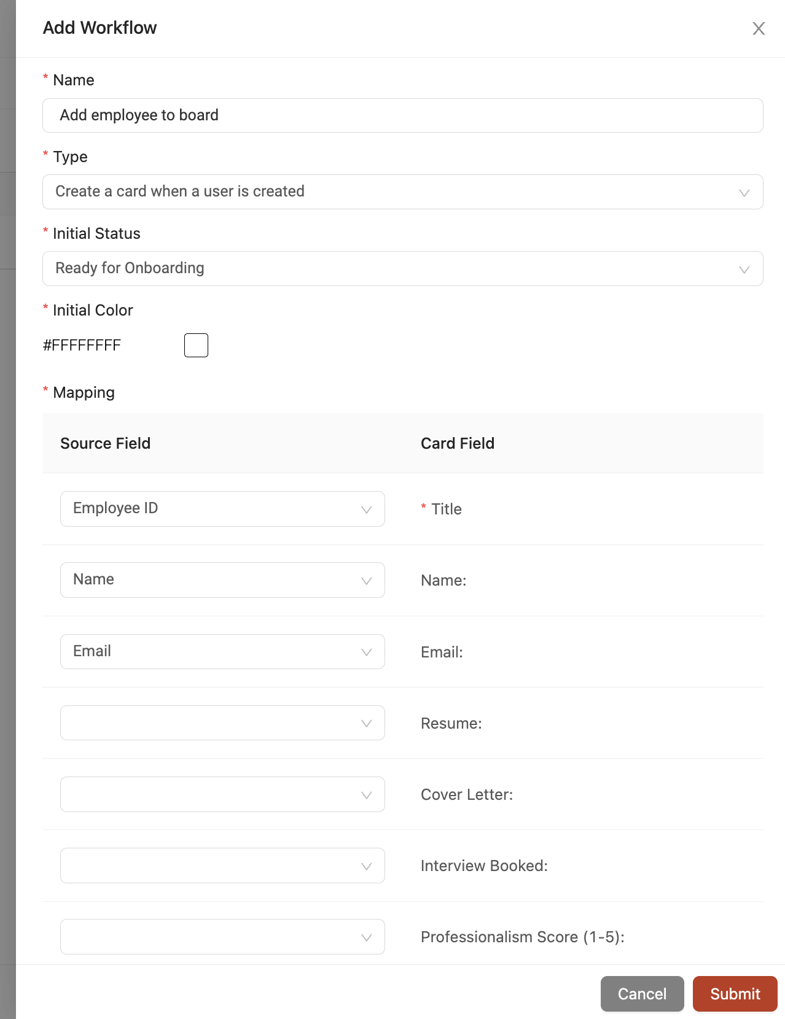Click chevron icon in Interview Booked select
The height and width of the screenshot is (1019, 785).
(x=366, y=866)
